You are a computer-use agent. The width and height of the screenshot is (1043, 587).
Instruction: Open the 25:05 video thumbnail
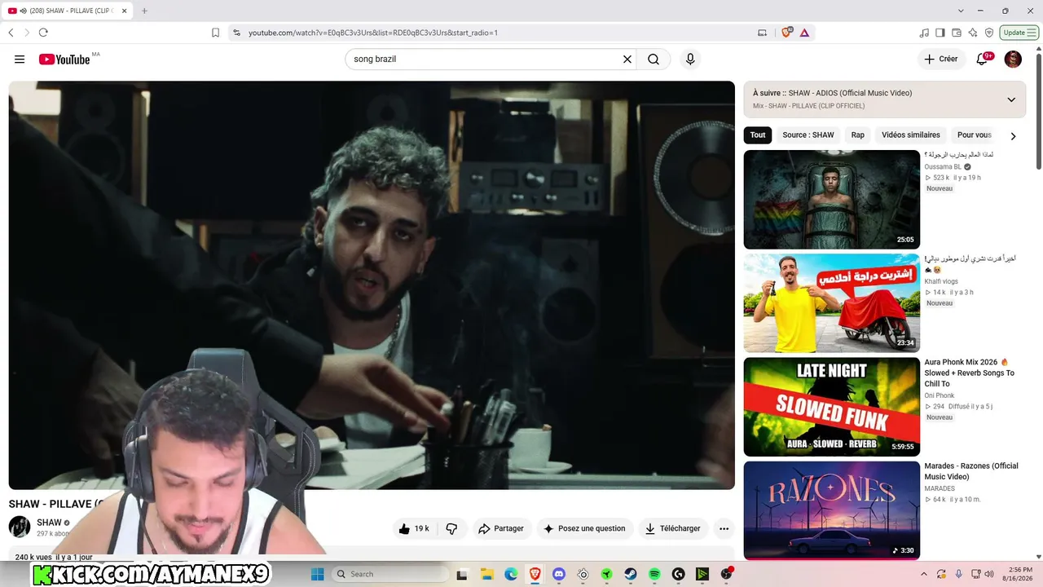pos(831,200)
